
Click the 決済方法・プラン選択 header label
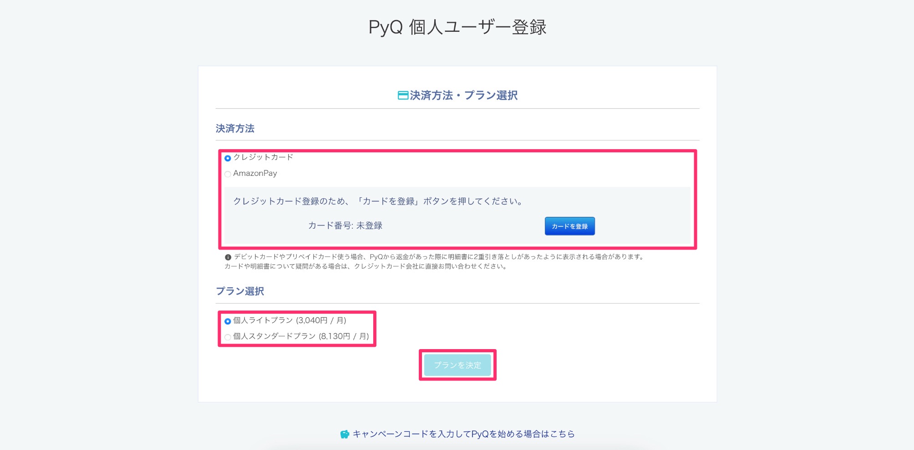coord(465,95)
